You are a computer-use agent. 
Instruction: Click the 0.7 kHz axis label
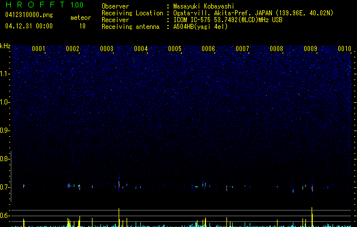[x=5, y=187]
